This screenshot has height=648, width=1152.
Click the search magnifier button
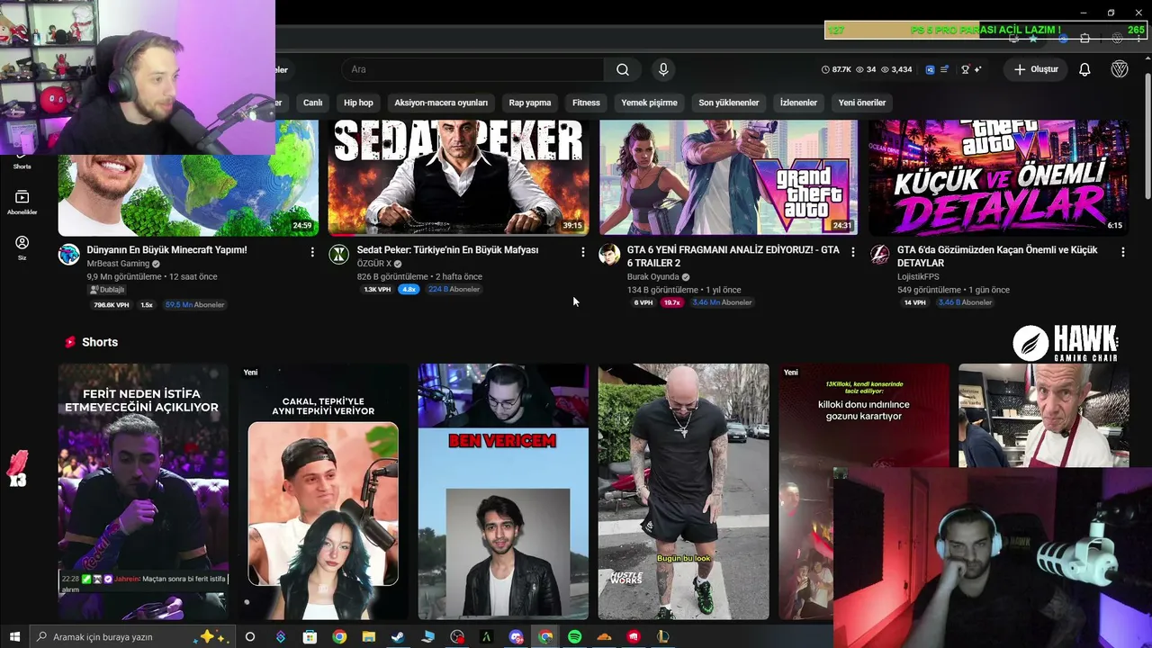tap(623, 69)
